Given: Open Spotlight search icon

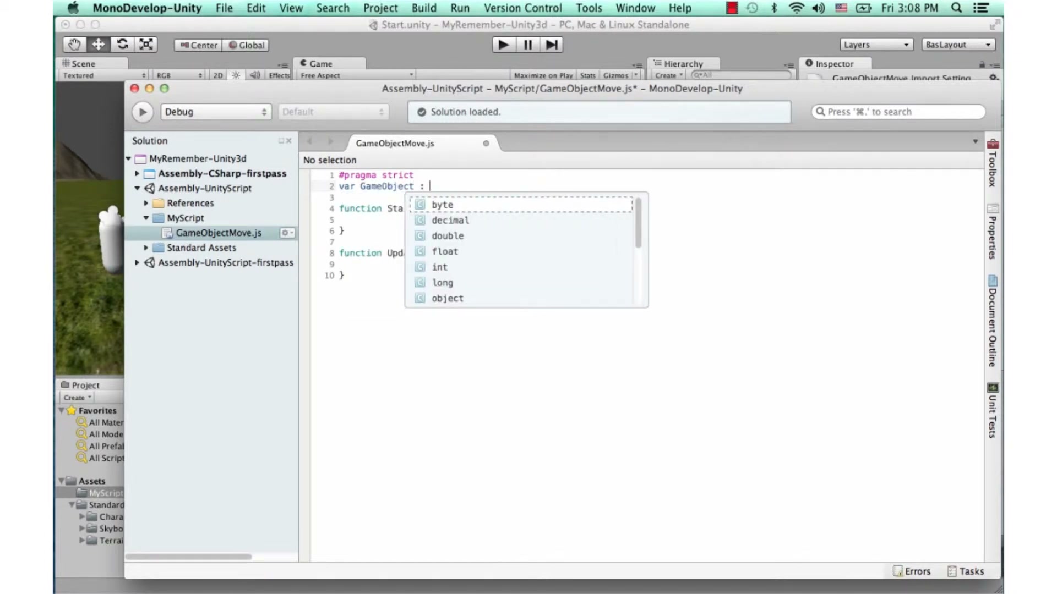Looking at the screenshot, I should click(x=957, y=8).
